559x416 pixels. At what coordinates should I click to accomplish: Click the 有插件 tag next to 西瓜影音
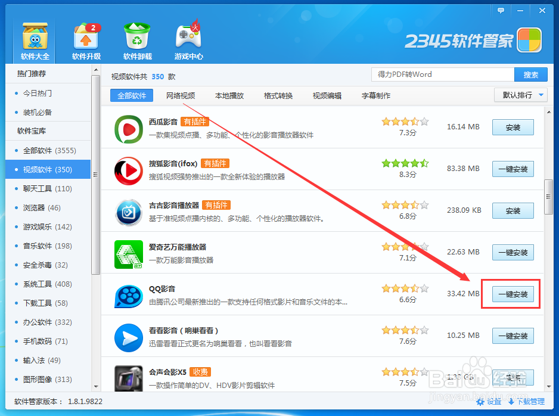coord(195,122)
